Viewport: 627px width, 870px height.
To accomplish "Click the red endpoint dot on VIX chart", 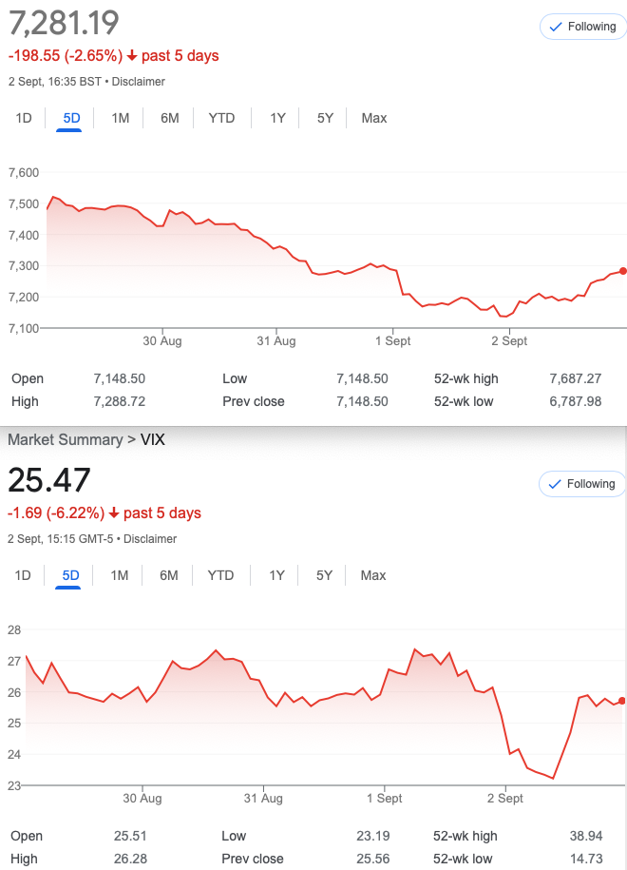I will pyautogui.click(x=622, y=701).
